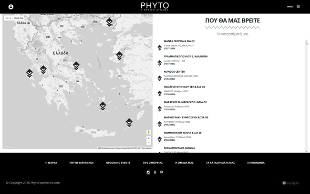Click store list scrollbar up arrow
The image size is (310, 194).
[306, 40]
